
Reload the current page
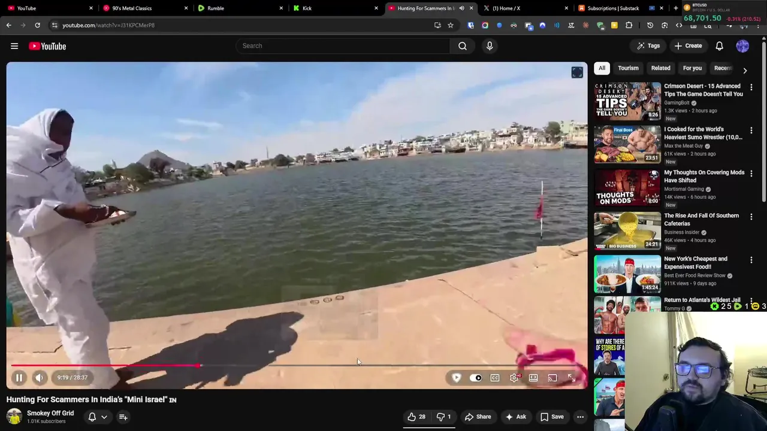coord(37,25)
